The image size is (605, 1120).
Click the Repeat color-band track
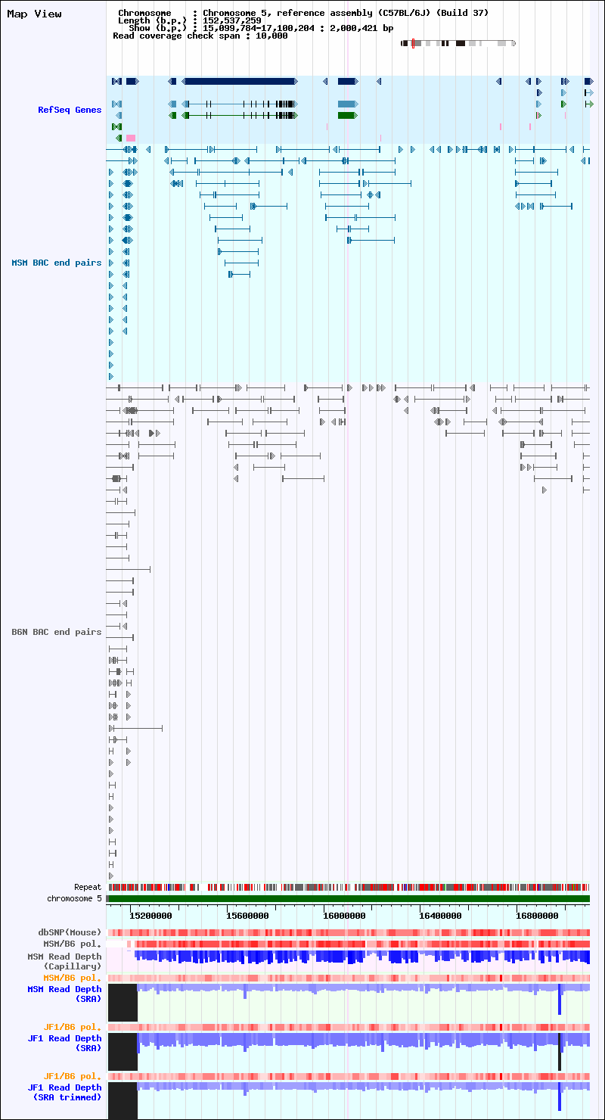[x=349, y=887]
